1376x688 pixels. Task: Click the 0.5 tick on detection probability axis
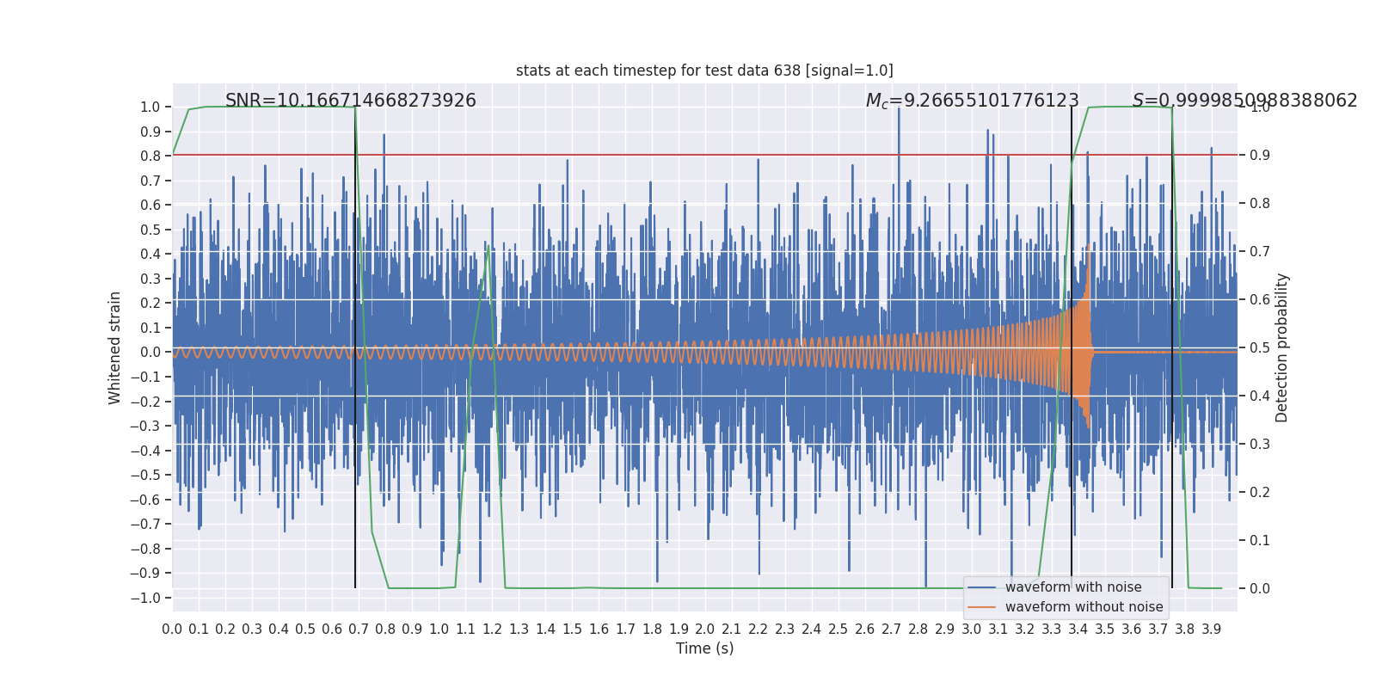[x=1260, y=347]
